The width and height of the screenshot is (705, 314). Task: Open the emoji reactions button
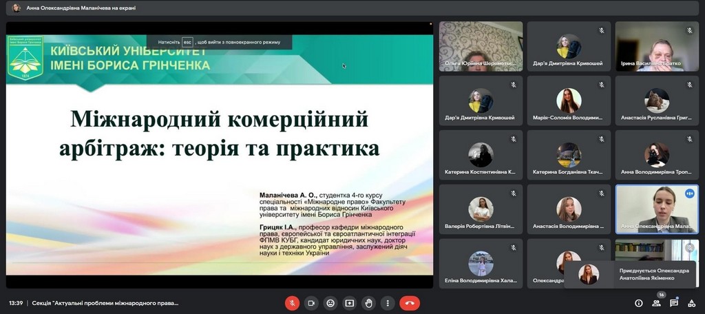[330, 303]
